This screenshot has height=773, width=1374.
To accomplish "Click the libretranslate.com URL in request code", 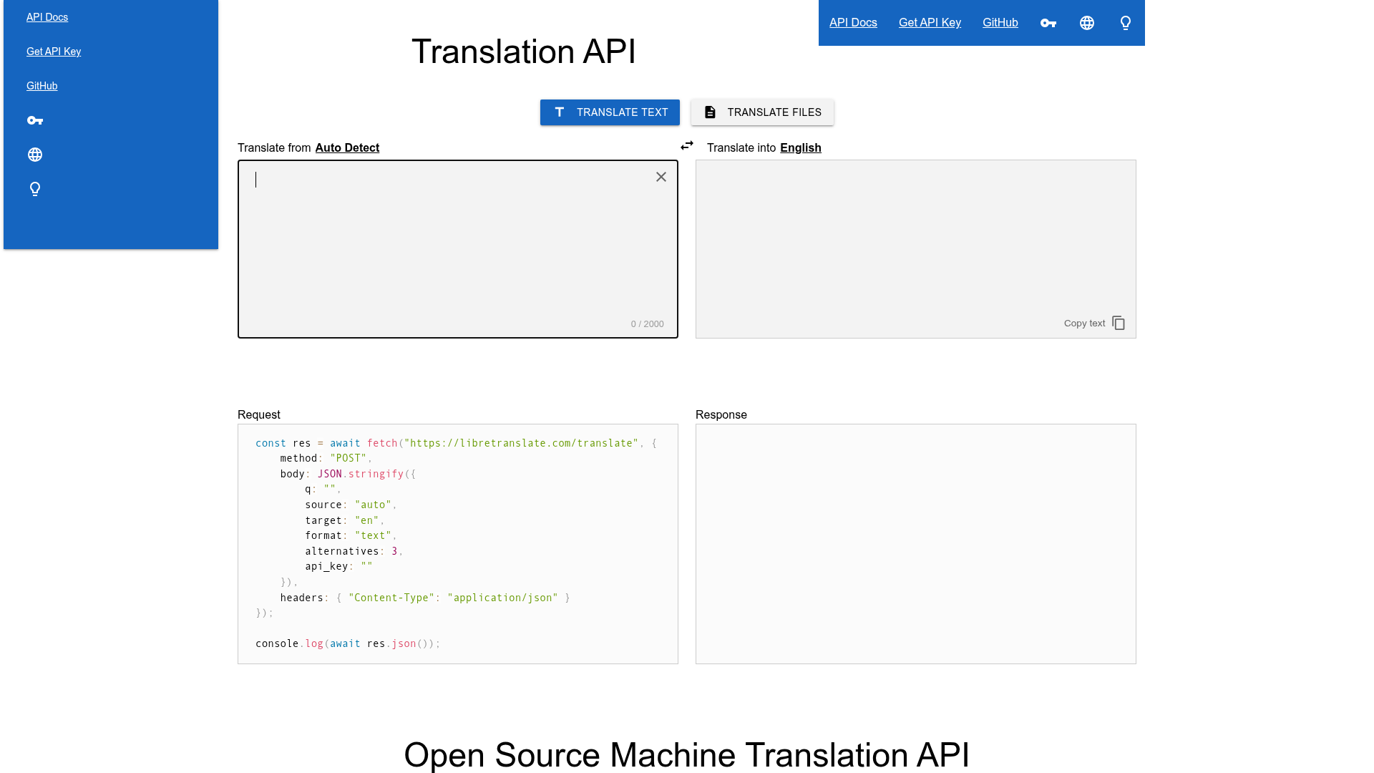I will tap(521, 443).
